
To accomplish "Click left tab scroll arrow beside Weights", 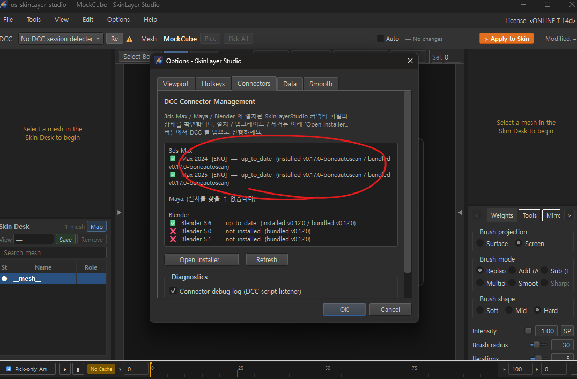I will 477,215.
